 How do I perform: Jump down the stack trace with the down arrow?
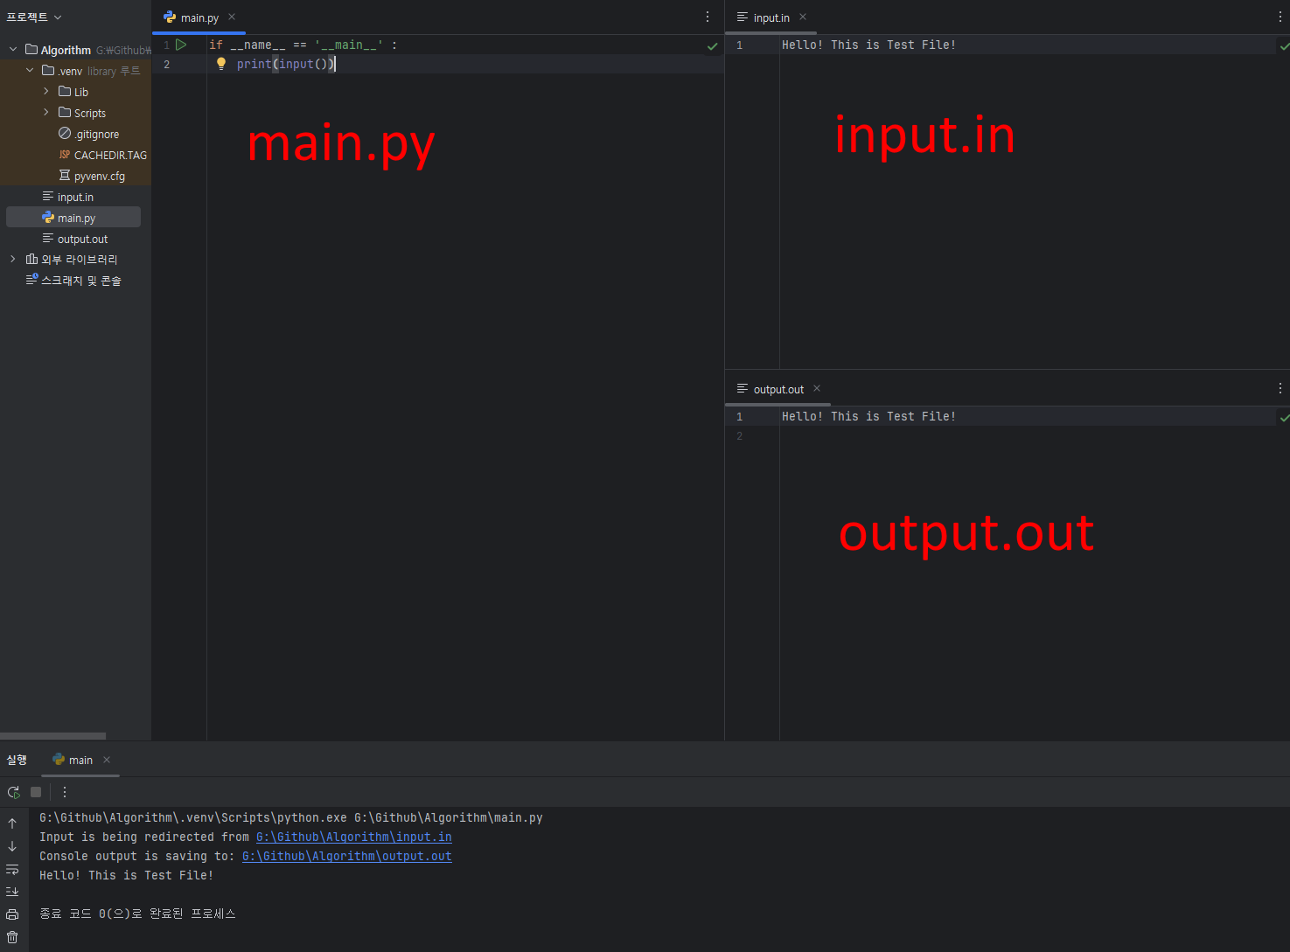[x=12, y=846]
